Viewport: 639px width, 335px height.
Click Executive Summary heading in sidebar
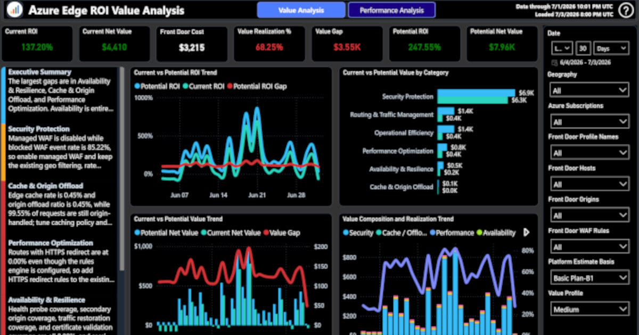pos(39,71)
